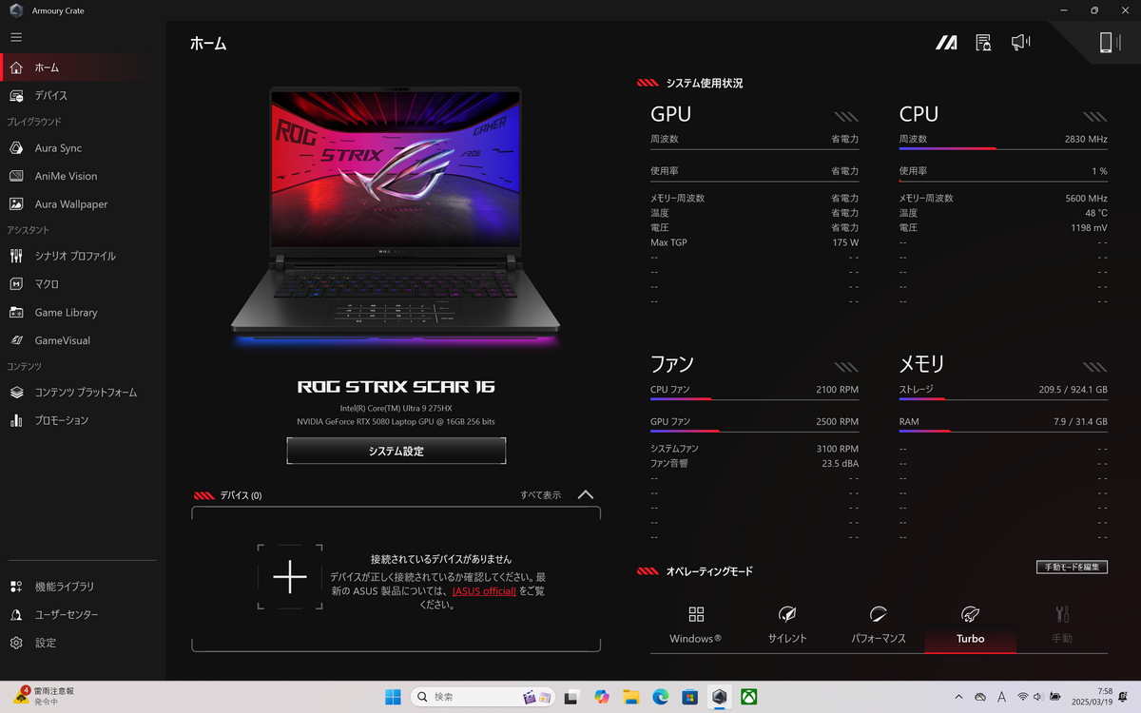Select the Windows® operating mode
The height and width of the screenshot is (713, 1141).
[x=696, y=626]
